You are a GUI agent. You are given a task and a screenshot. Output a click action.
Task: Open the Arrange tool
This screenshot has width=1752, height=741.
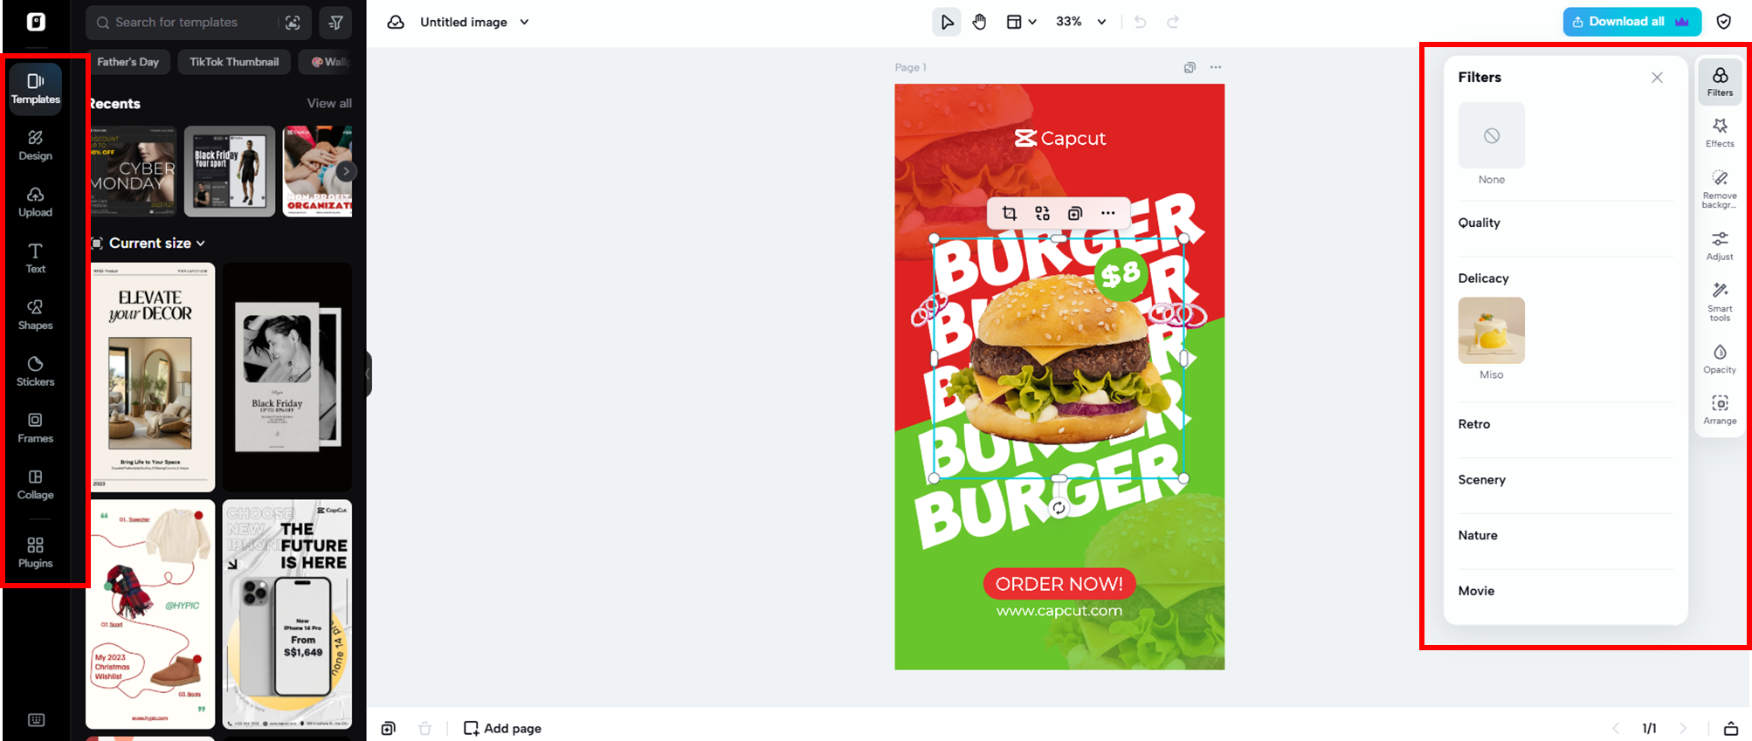point(1720,410)
